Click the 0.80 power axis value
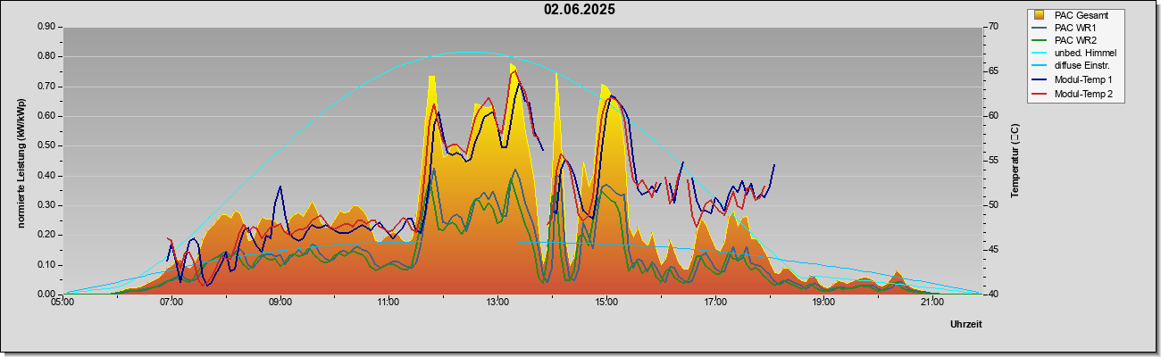 46,56
